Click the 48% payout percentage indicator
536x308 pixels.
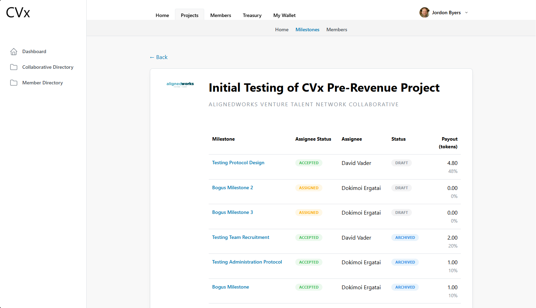[453, 171]
